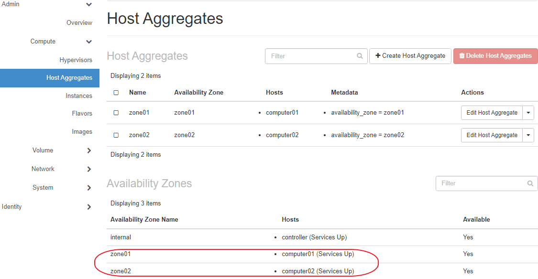Go to Instances in sidebar
The width and height of the screenshot is (538, 279).
(x=79, y=96)
